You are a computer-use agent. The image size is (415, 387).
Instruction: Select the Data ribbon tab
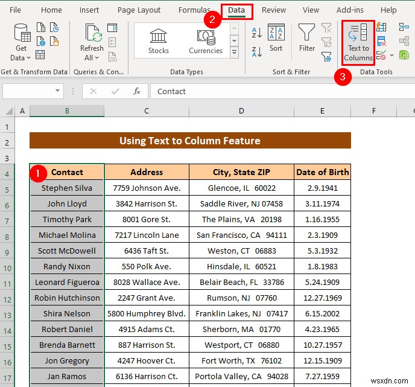[236, 10]
